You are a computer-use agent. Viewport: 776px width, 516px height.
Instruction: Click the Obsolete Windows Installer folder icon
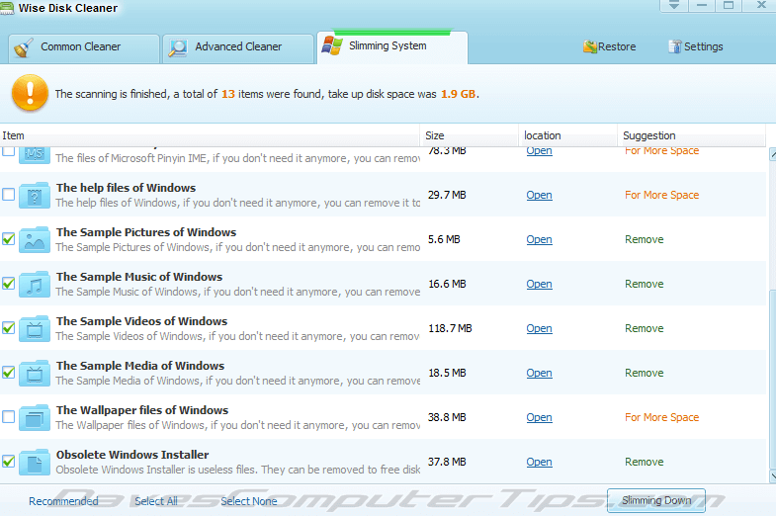[x=35, y=462]
